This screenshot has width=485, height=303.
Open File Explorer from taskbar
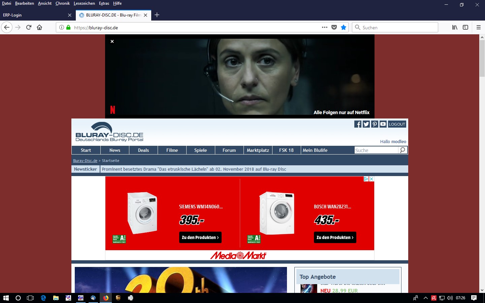point(56,298)
